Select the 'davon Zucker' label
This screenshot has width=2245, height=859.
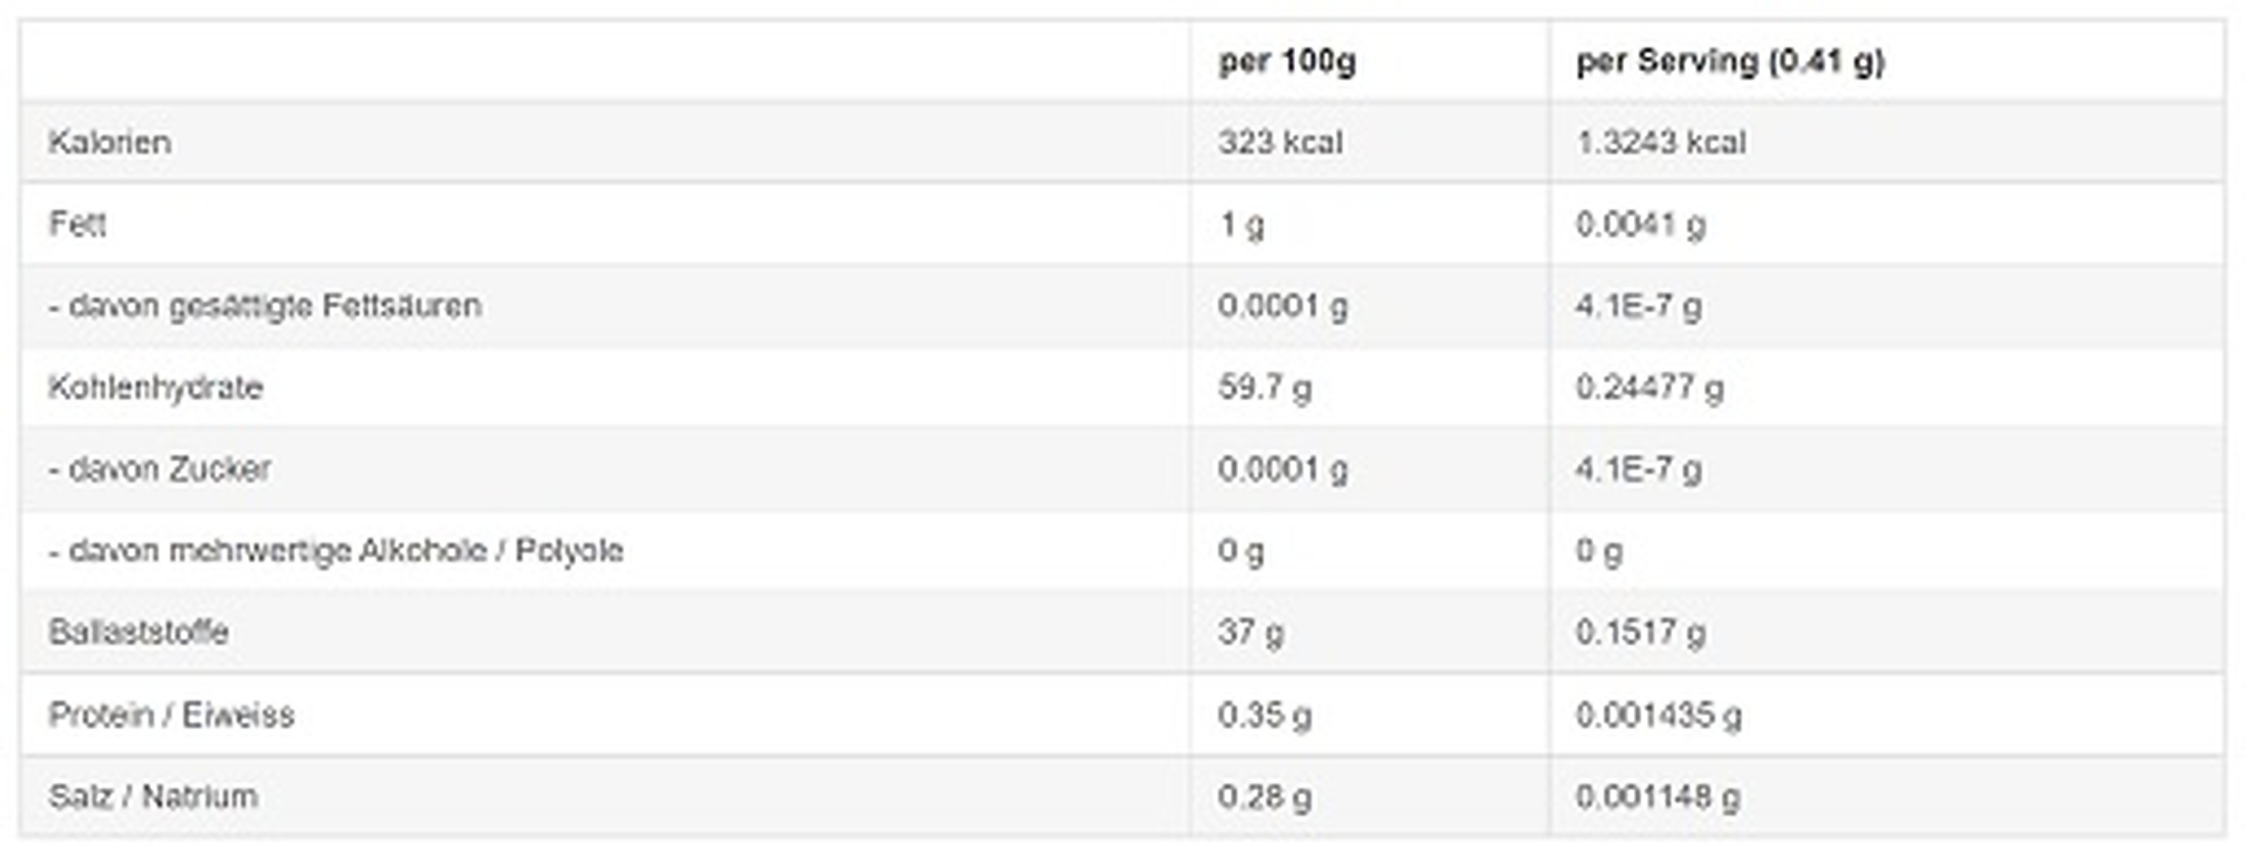[x=160, y=469]
